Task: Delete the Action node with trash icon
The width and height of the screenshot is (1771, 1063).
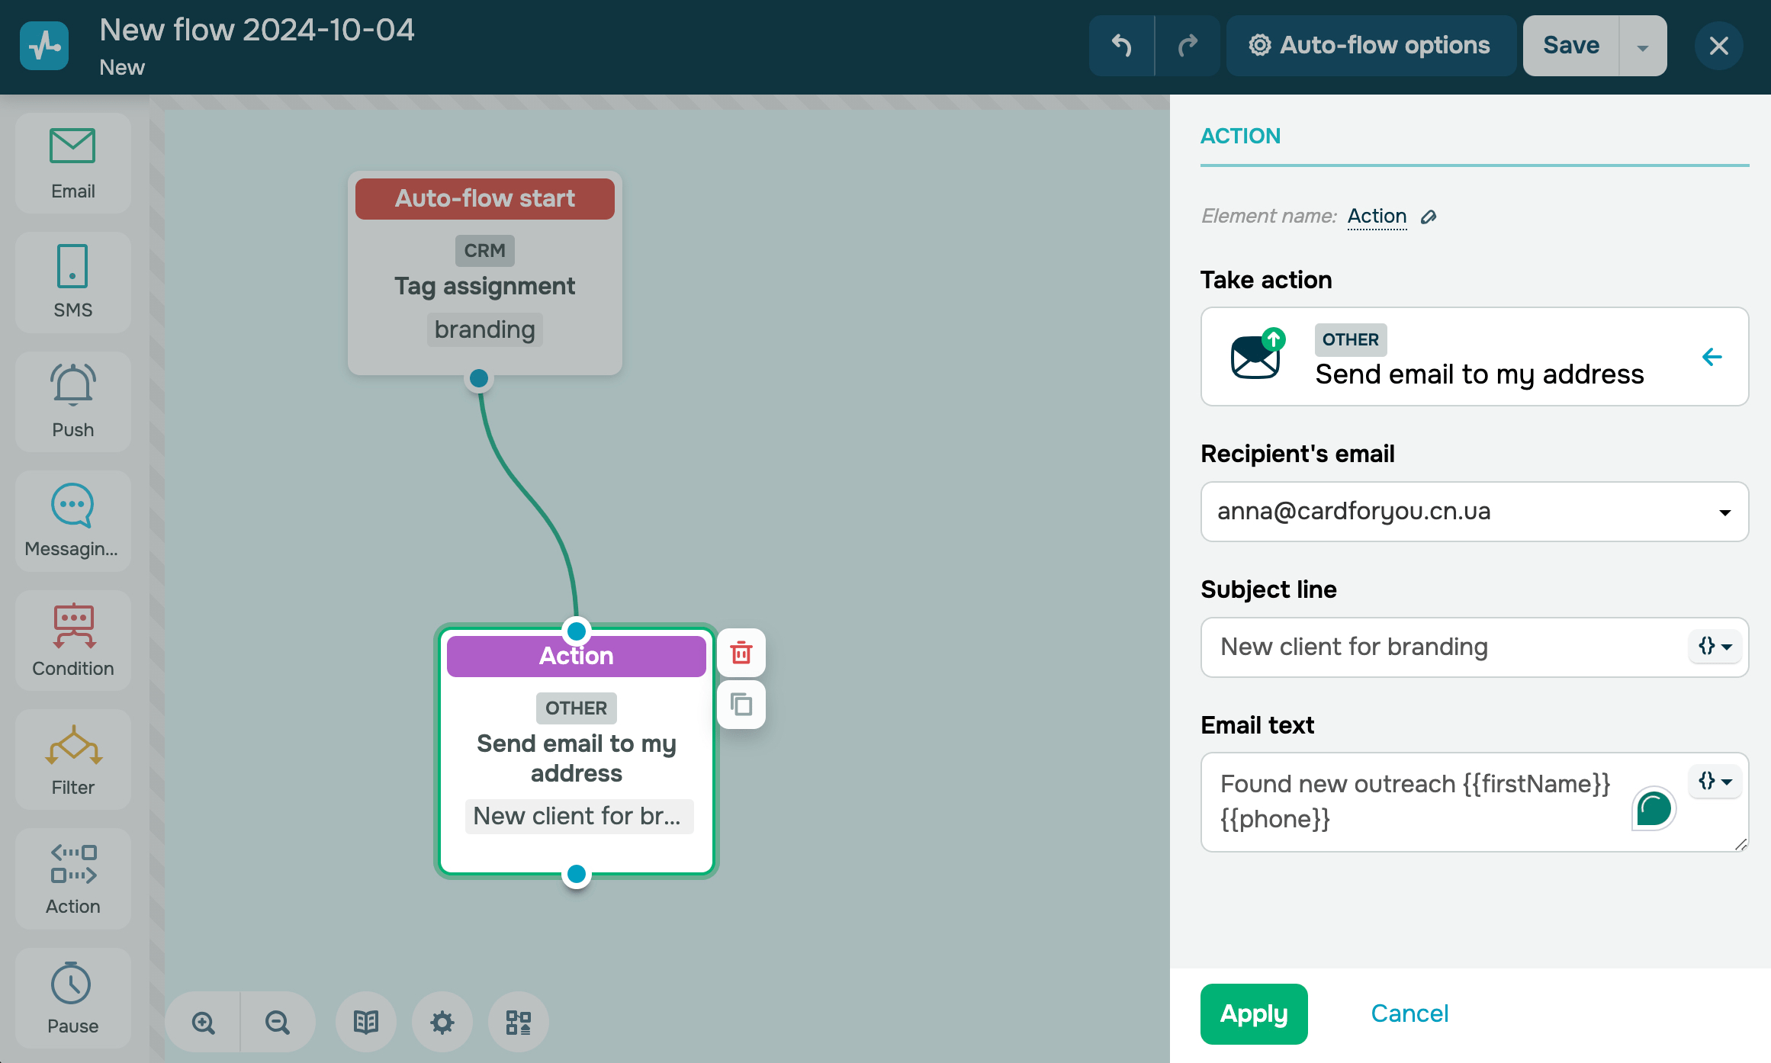Action: click(741, 653)
